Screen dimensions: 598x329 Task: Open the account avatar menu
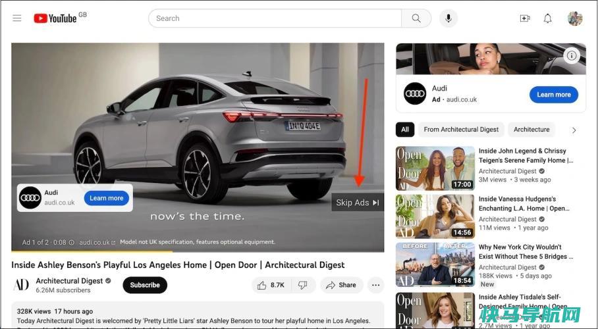[x=575, y=18]
